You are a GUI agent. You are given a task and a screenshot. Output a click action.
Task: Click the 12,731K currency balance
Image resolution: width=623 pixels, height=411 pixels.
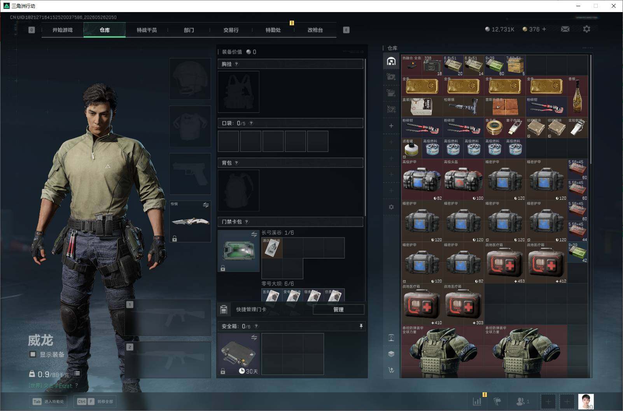click(500, 29)
